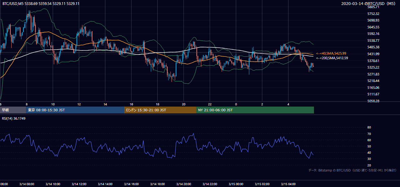
Task: Click the 3/14 12:00 time axis label
Action: pyautogui.click(x=79, y=184)
